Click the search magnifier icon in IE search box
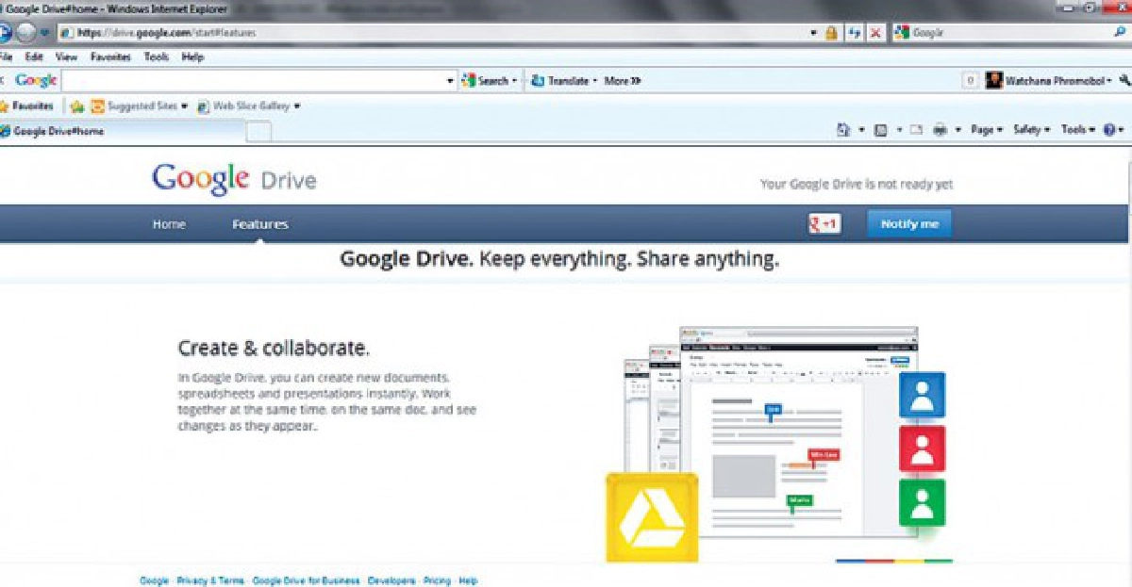The width and height of the screenshot is (1132, 587). [x=1120, y=32]
